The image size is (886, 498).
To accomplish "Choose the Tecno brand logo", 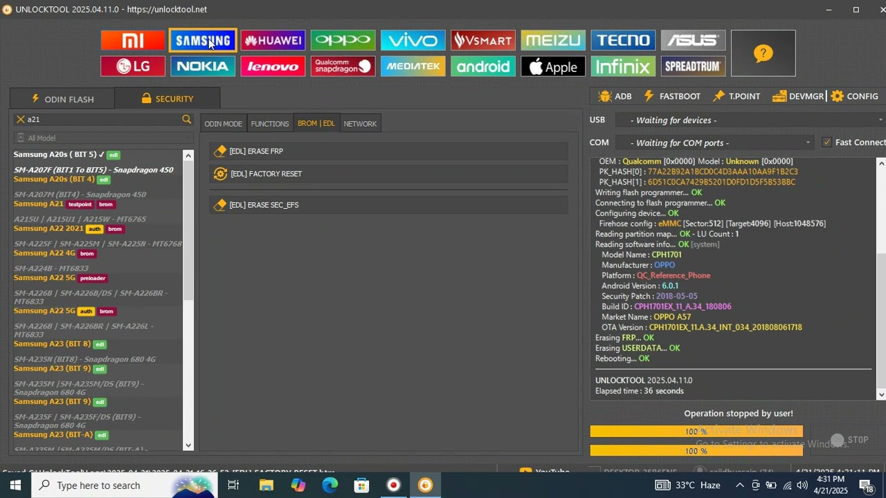I will 622,40.
